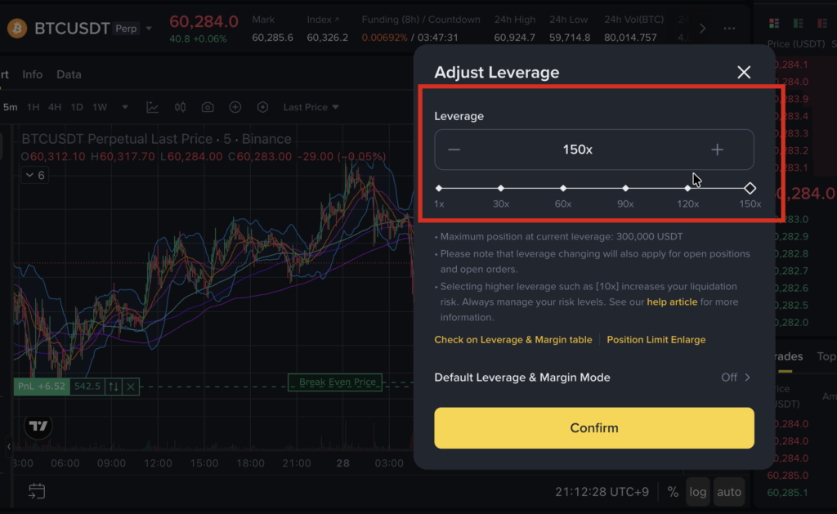Click the Break Even Price label
The height and width of the screenshot is (514, 837).
point(335,382)
